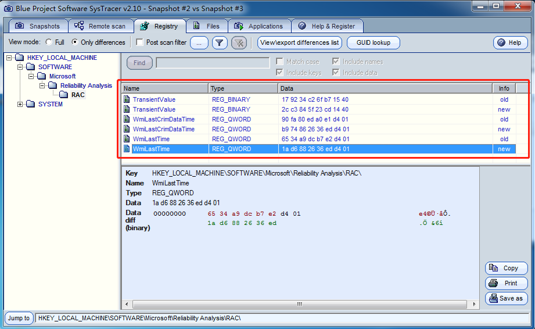The width and height of the screenshot is (535, 329).
Task: Toggle Match case checkbox
Action: (279, 62)
